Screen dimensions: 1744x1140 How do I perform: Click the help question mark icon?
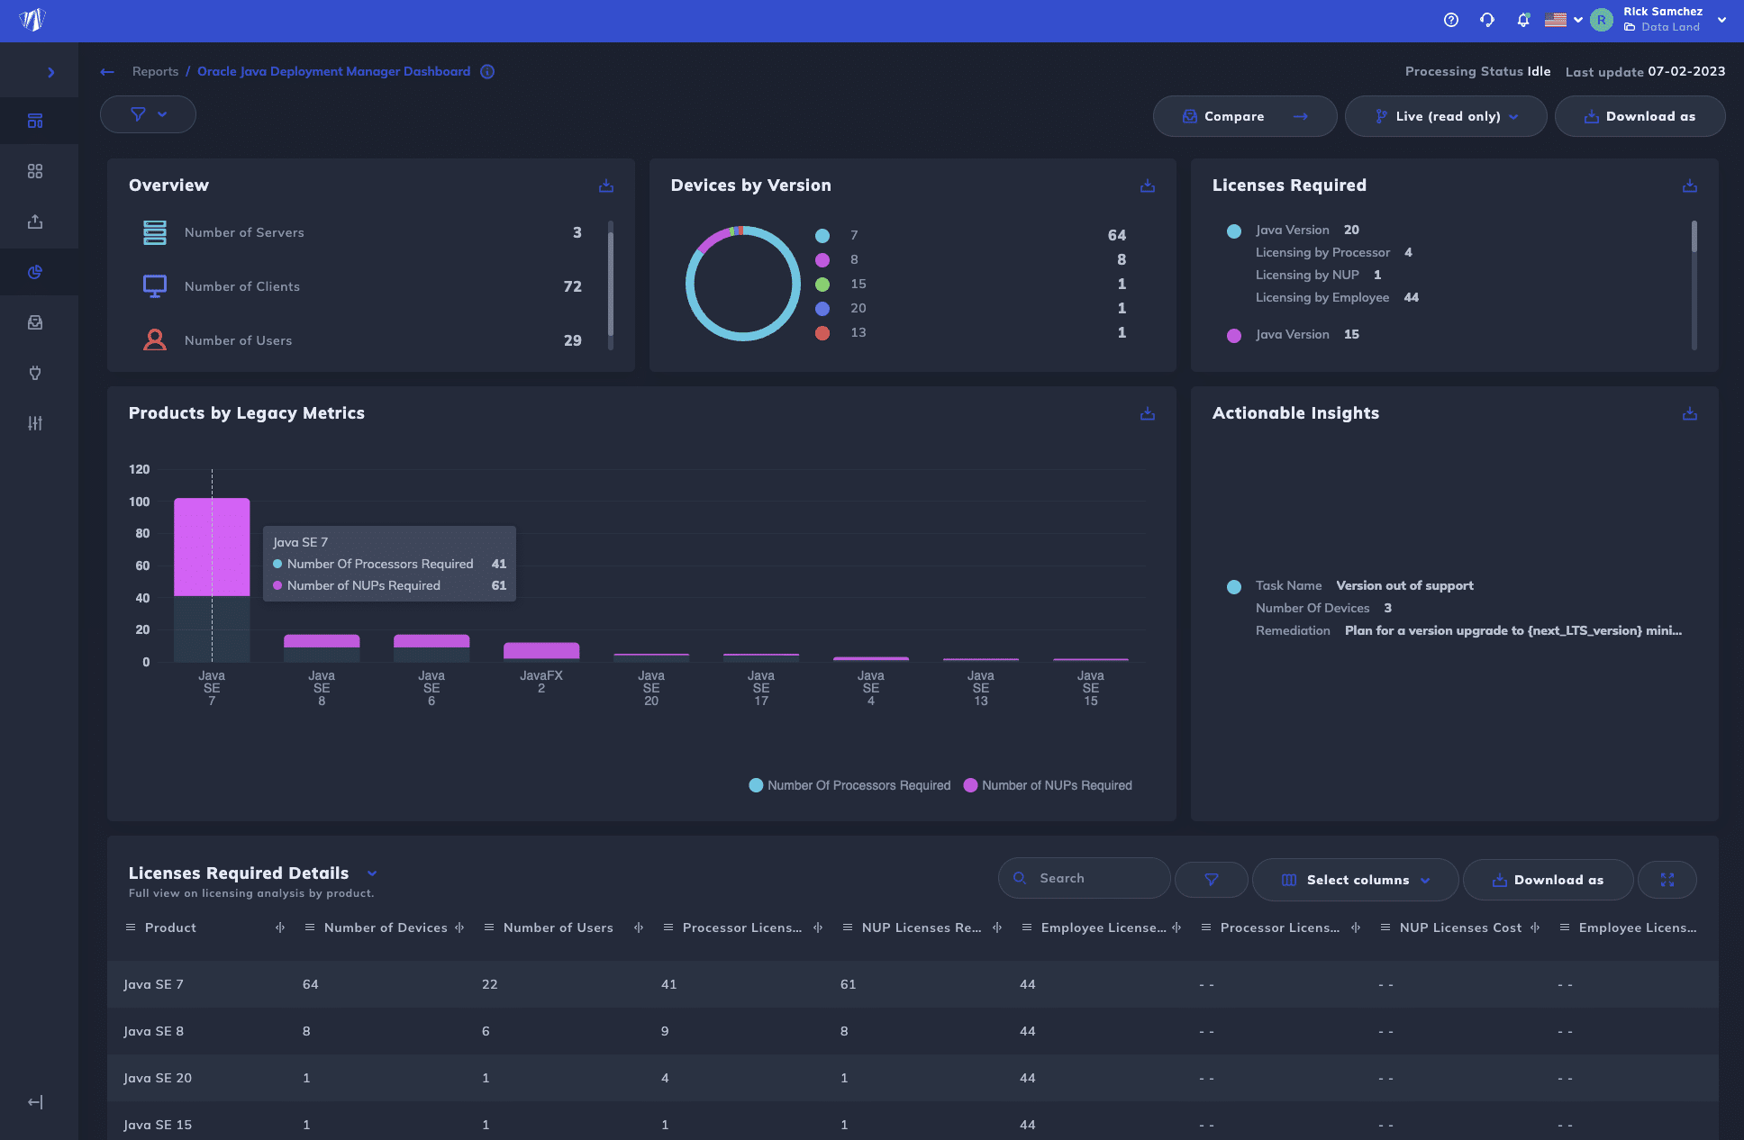(1450, 20)
